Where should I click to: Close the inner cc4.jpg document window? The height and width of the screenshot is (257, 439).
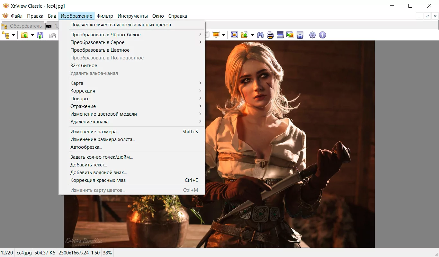(x=435, y=16)
